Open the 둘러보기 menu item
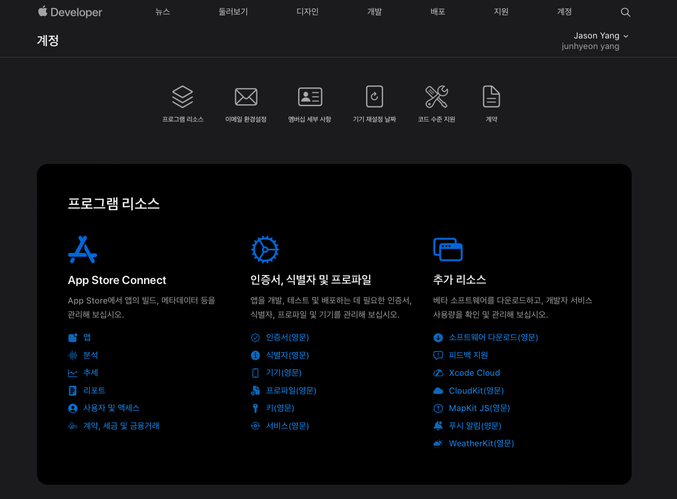This screenshot has height=499, width=677. (x=233, y=12)
